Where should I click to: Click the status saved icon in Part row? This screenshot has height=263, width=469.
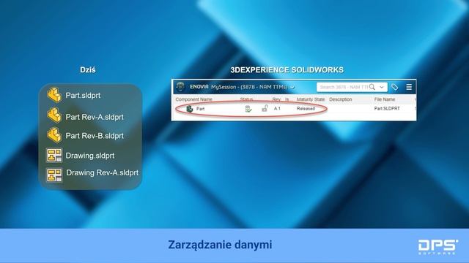[x=248, y=109]
